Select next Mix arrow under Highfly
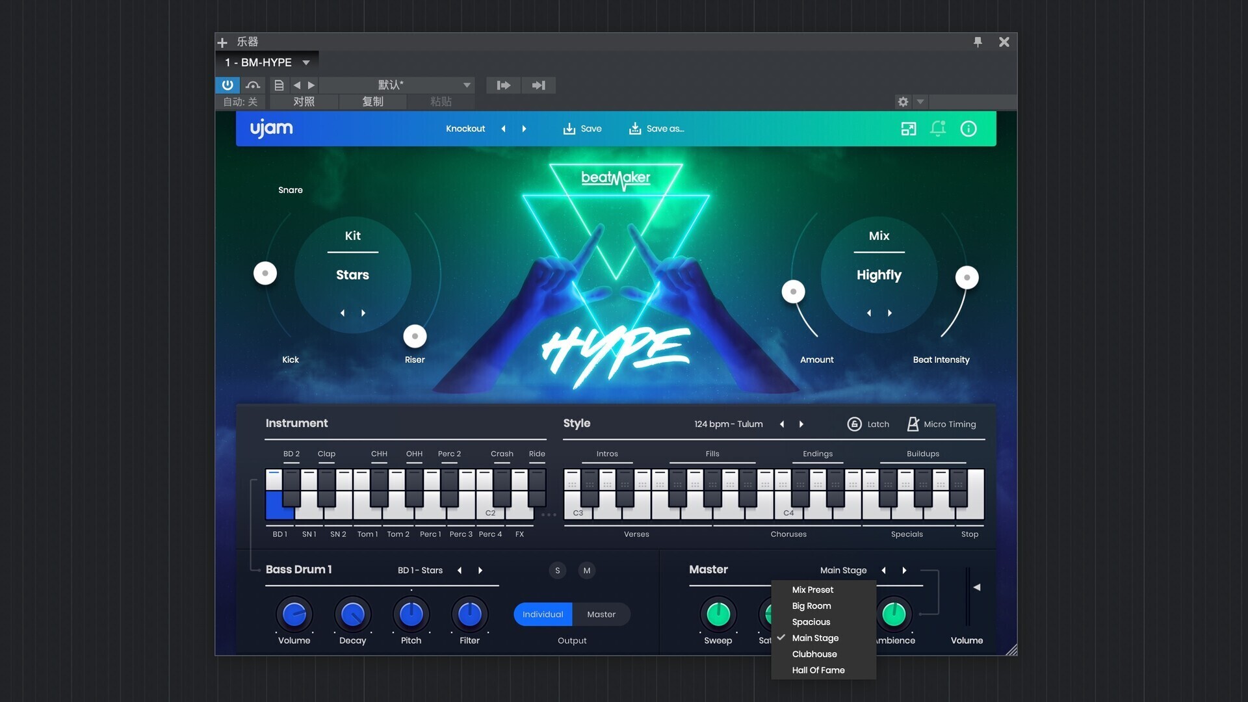Viewport: 1248px width, 702px height. [890, 313]
